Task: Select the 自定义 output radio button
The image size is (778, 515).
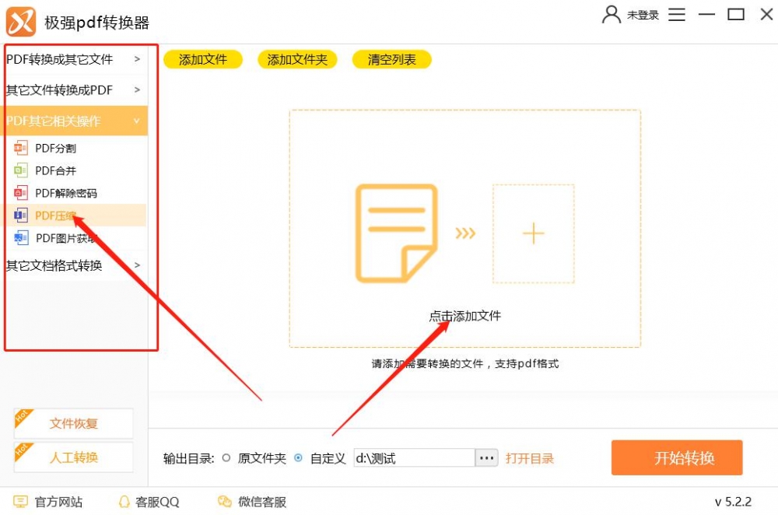Action: coord(298,458)
